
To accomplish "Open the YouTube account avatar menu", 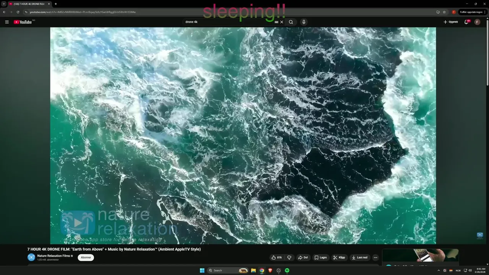I will point(477,22).
